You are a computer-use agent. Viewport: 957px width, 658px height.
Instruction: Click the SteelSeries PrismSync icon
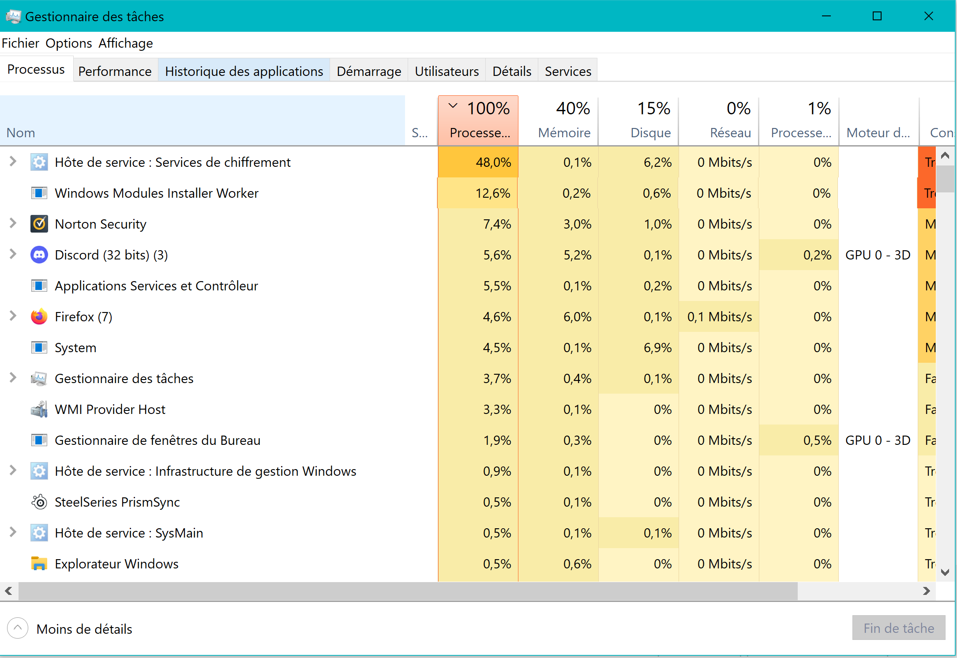point(39,502)
